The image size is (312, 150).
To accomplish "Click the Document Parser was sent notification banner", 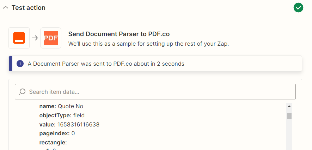I will (x=155, y=64).
